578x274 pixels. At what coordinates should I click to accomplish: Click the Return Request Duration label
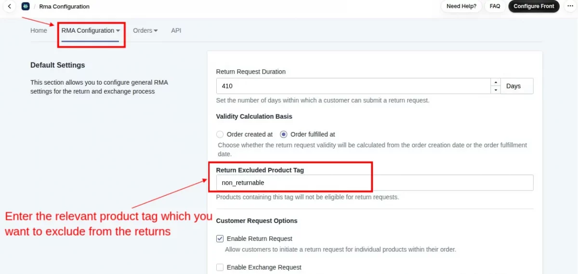click(x=250, y=72)
